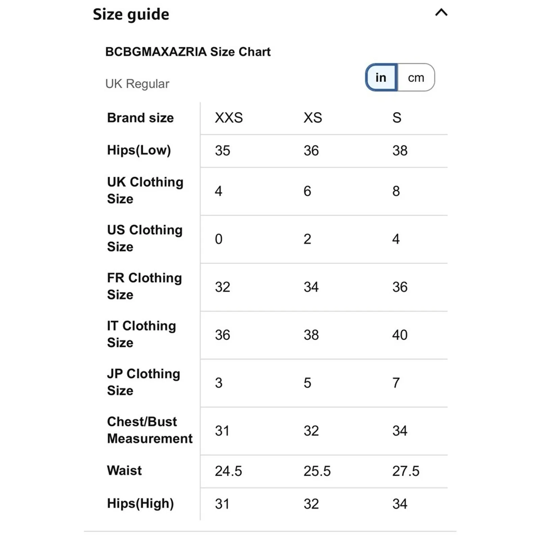Viewport: 540px width, 540px height.
Task: Click the BCBGMAXAZRIA Size Chart title
Action: [188, 52]
